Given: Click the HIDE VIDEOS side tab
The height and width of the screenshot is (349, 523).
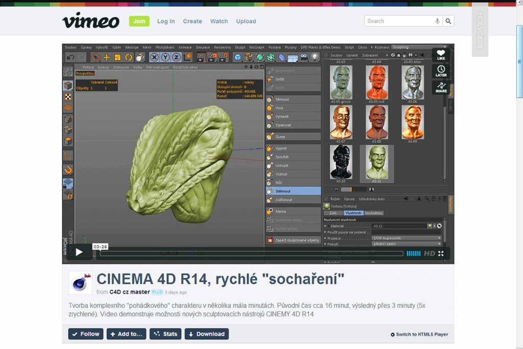Looking at the screenshot, I should pyautogui.click(x=480, y=30).
